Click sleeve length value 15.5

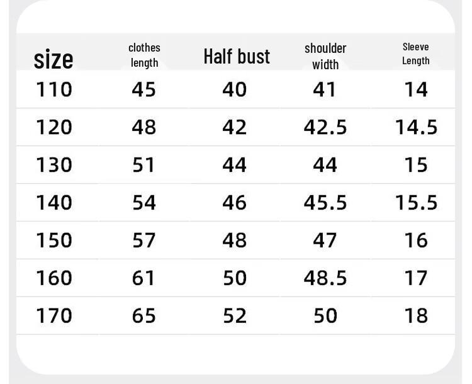point(417,203)
